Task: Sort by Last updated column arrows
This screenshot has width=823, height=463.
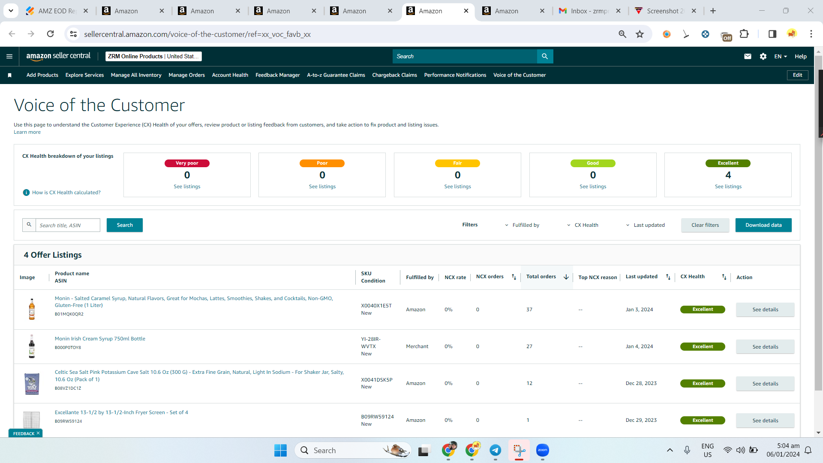Action: click(x=668, y=277)
